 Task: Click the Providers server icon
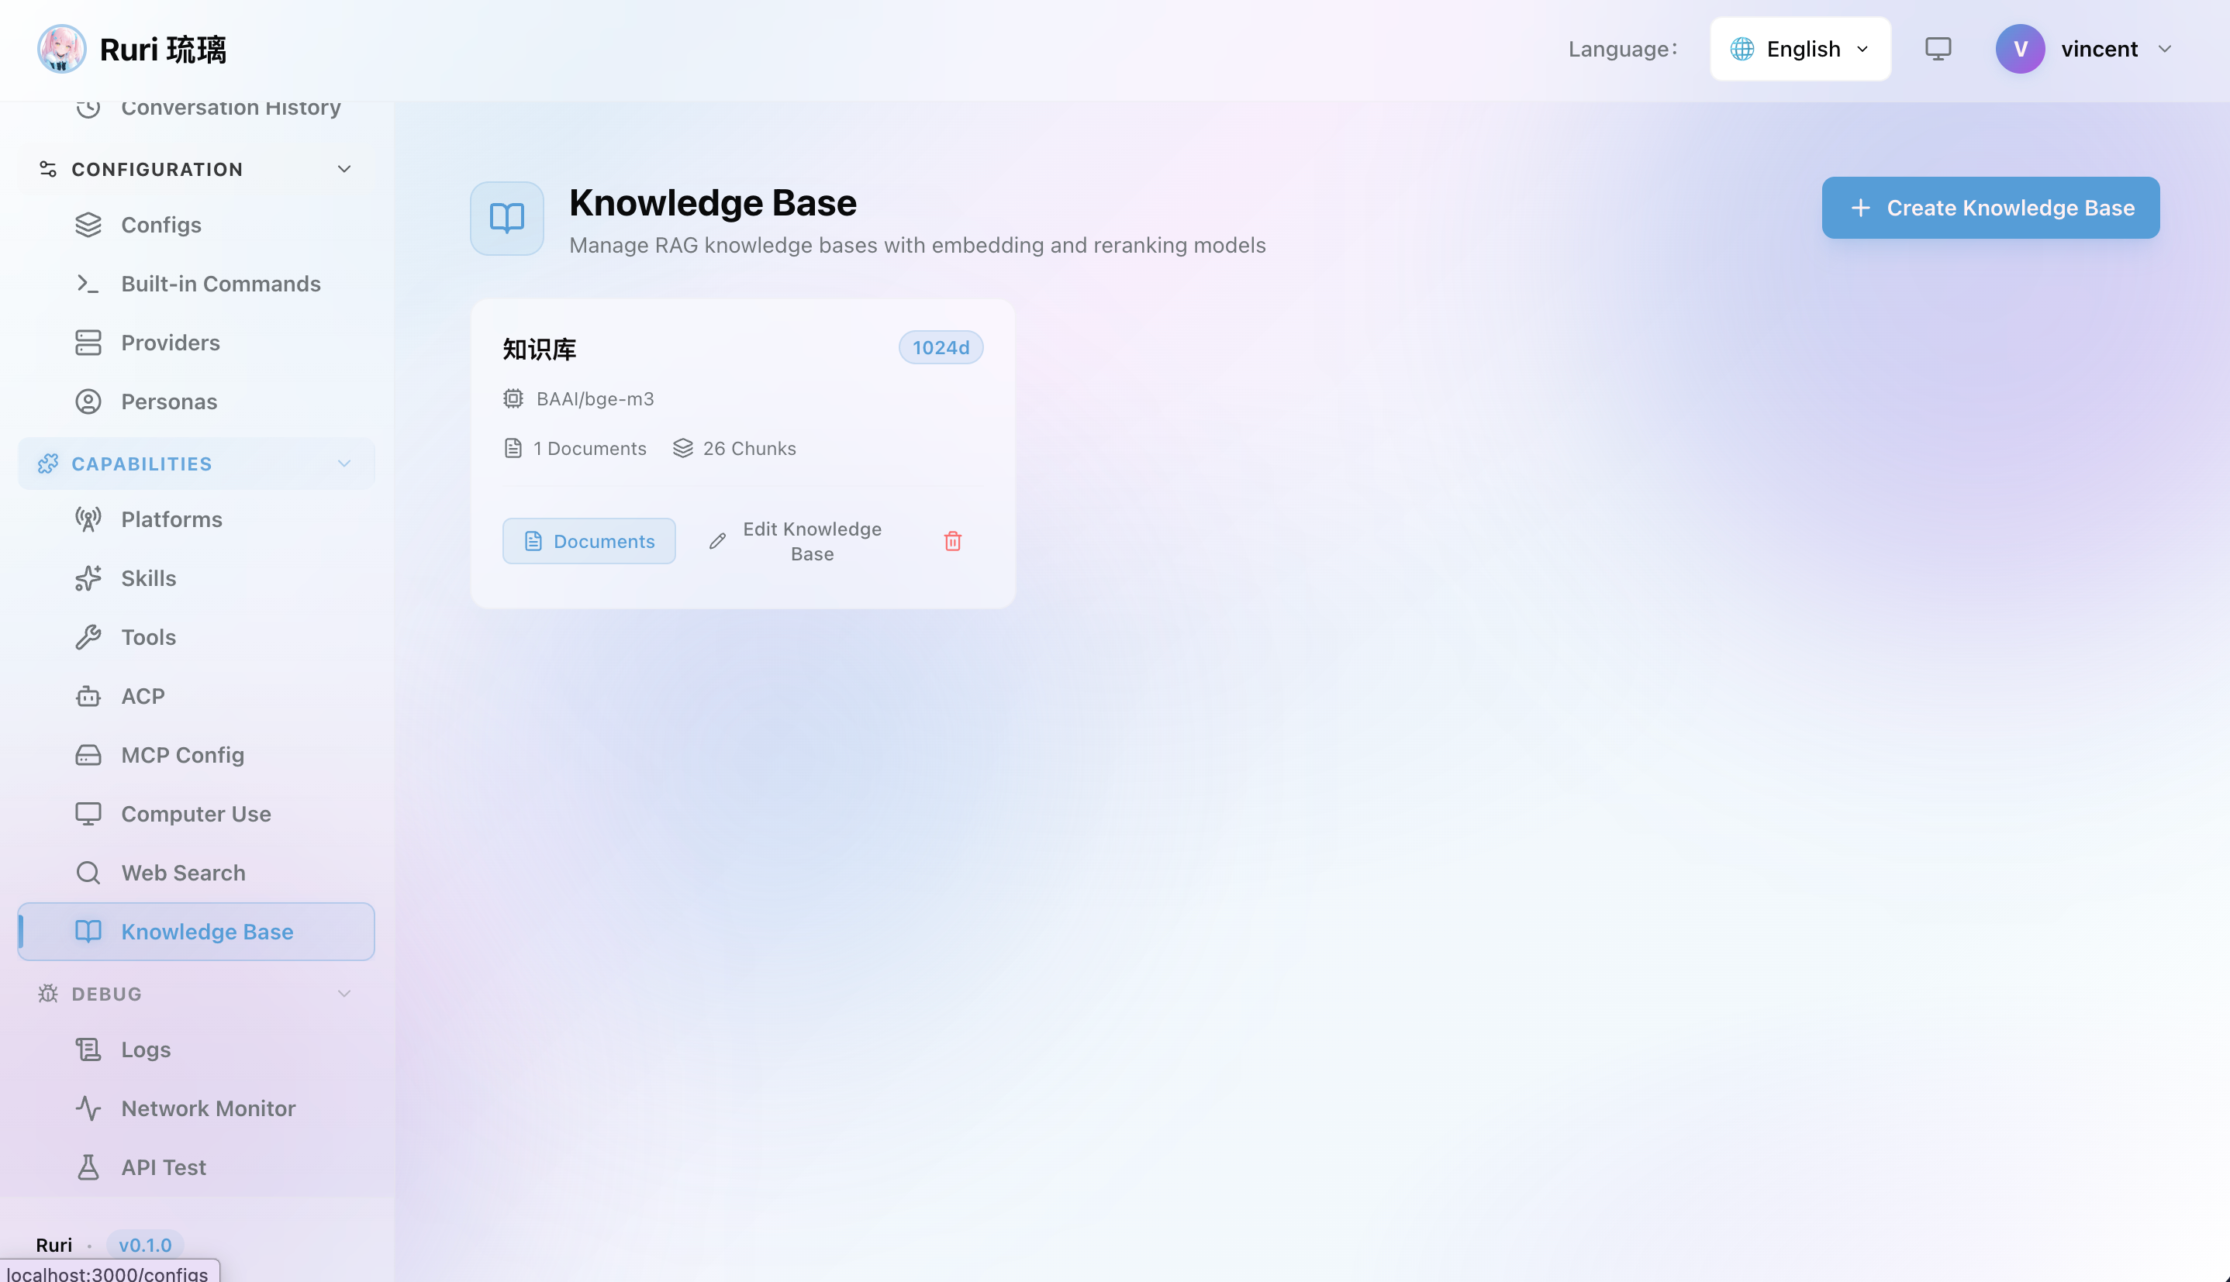point(88,343)
